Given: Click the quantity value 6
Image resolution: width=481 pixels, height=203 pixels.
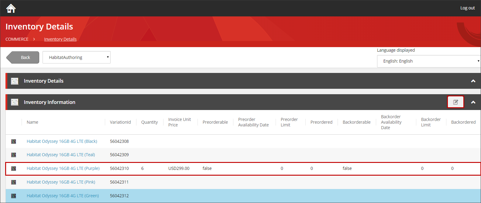Looking at the screenshot, I should coord(143,168).
